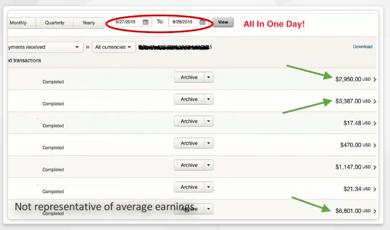
Task: Select the $1,147.00 USD amount
Action: (353, 167)
